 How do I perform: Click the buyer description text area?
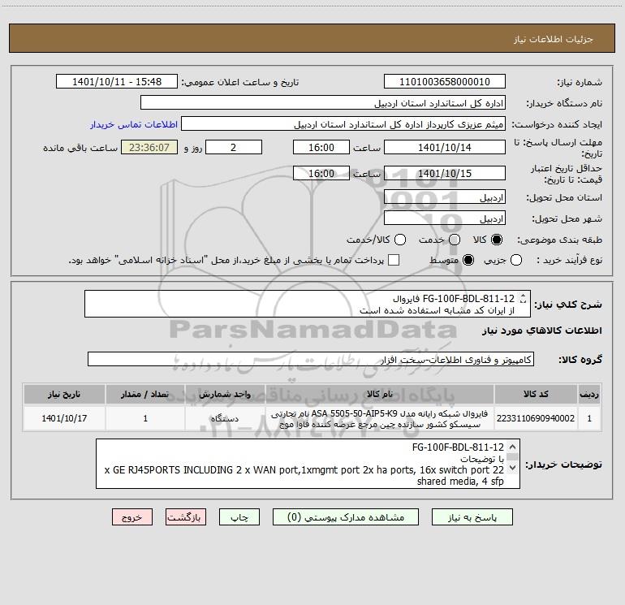click(308, 464)
